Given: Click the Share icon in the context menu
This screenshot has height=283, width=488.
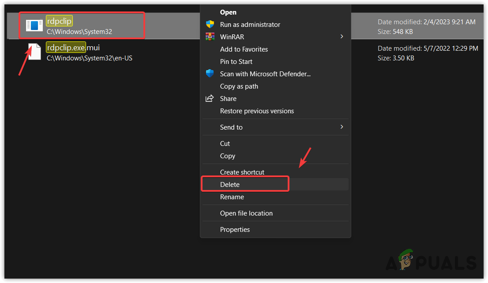Looking at the screenshot, I should [210, 98].
